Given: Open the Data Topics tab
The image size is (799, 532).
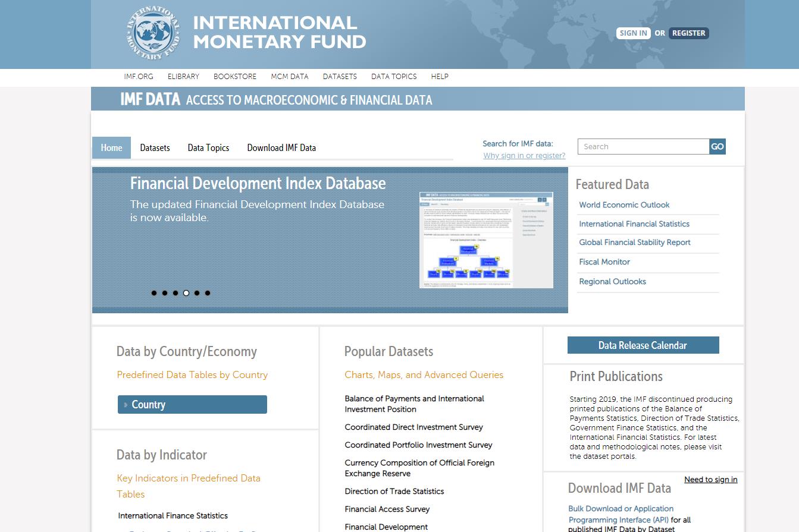Looking at the screenshot, I should point(208,148).
